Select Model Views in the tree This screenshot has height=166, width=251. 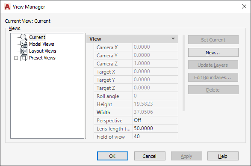tap(41, 44)
